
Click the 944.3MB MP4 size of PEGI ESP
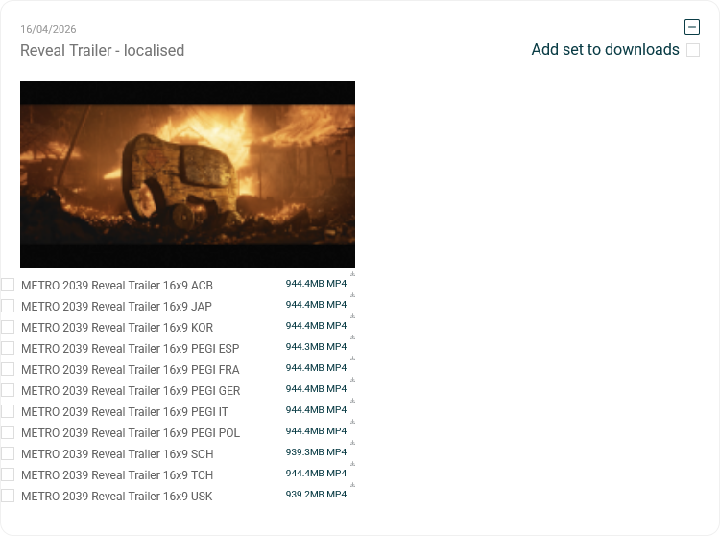click(x=316, y=347)
